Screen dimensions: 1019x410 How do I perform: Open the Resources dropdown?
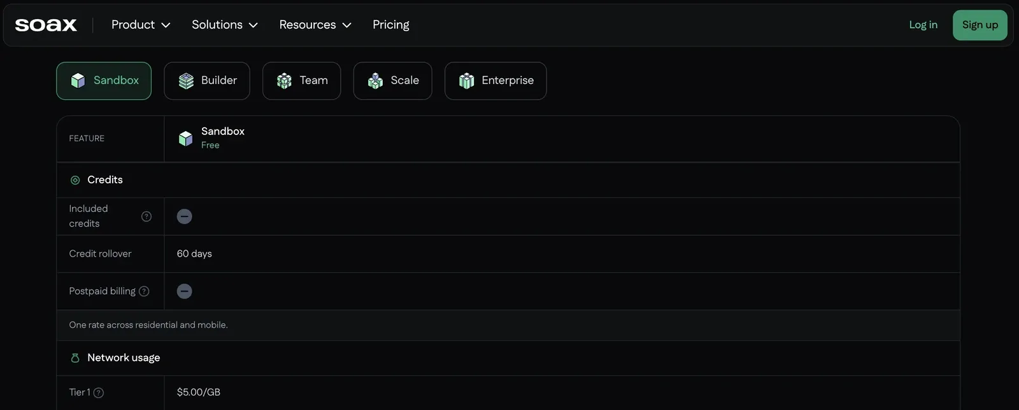point(315,25)
